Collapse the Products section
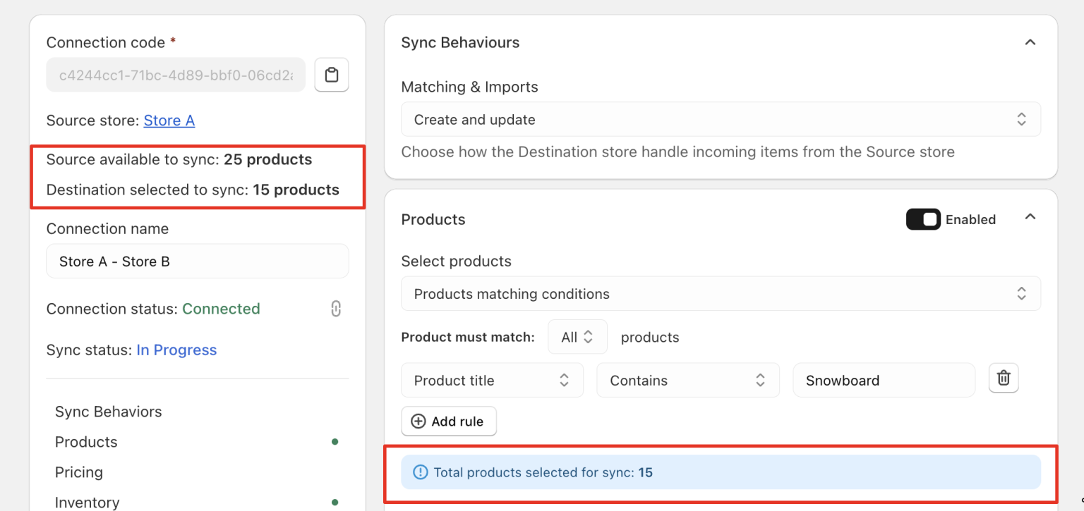The image size is (1084, 511). click(1030, 217)
